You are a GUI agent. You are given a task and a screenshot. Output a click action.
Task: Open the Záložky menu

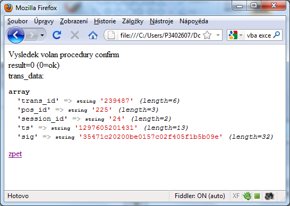coord(133,21)
